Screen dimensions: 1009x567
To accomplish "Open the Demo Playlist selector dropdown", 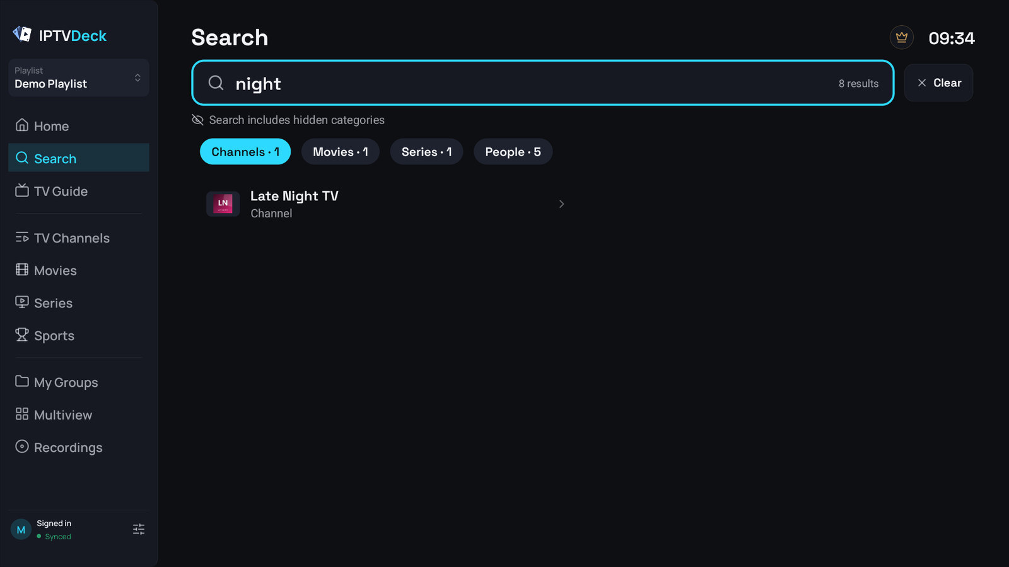I will pyautogui.click(x=79, y=77).
